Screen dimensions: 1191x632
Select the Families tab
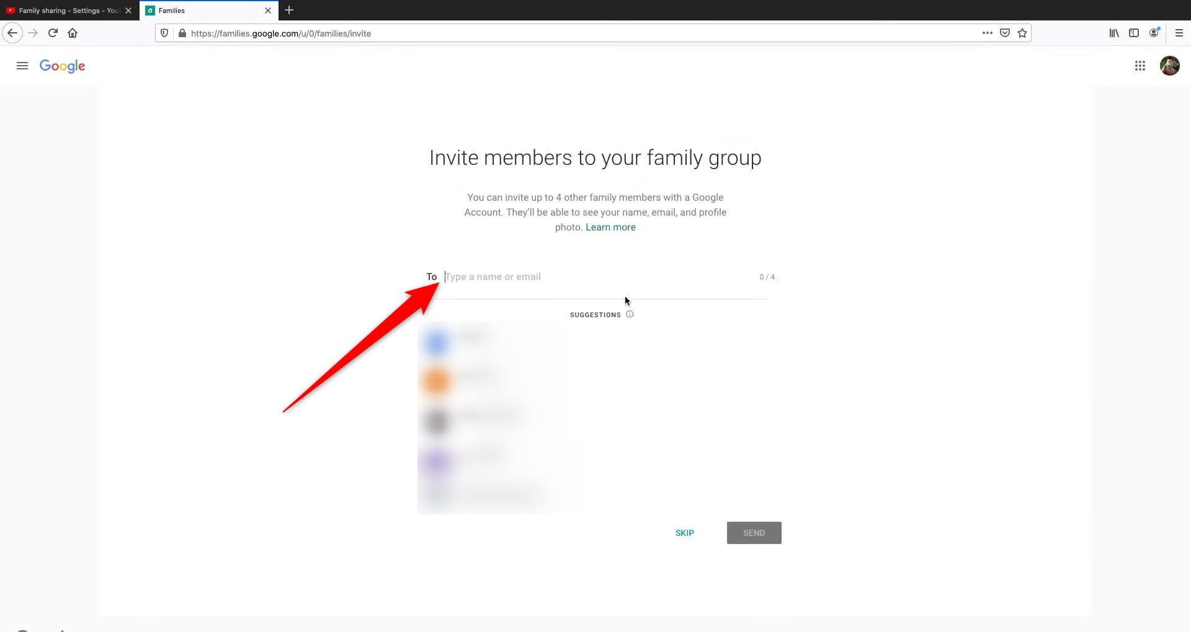pos(186,10)
